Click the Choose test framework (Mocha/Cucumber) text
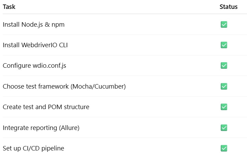 64,87
